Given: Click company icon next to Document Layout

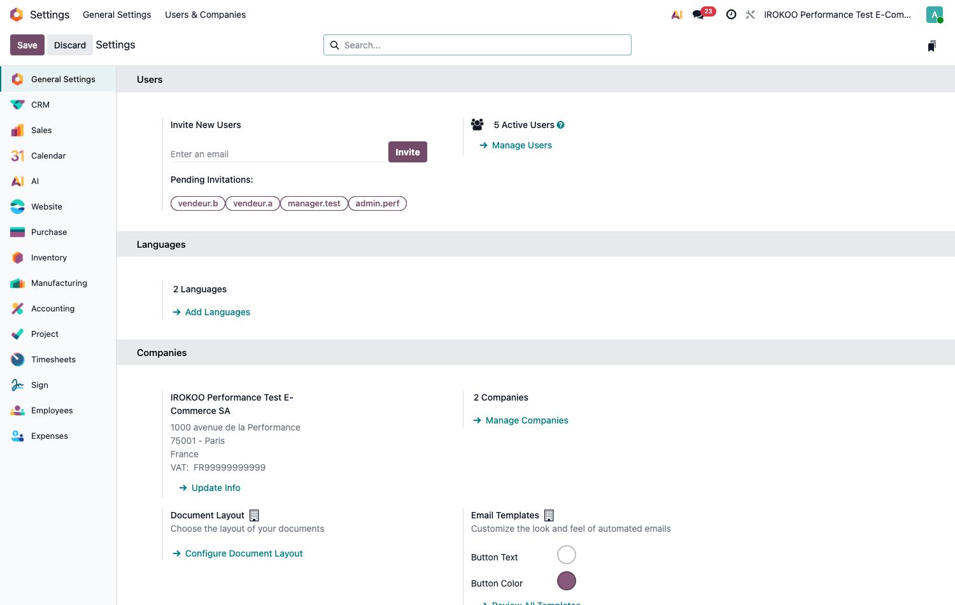Looking at the screenshot, I should click(x=254, y=515).
